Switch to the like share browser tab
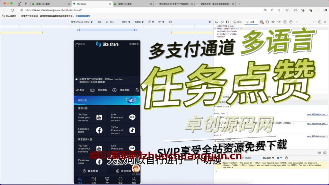Image resolution: width=329 pixels, height=185 pixels. 92,4
